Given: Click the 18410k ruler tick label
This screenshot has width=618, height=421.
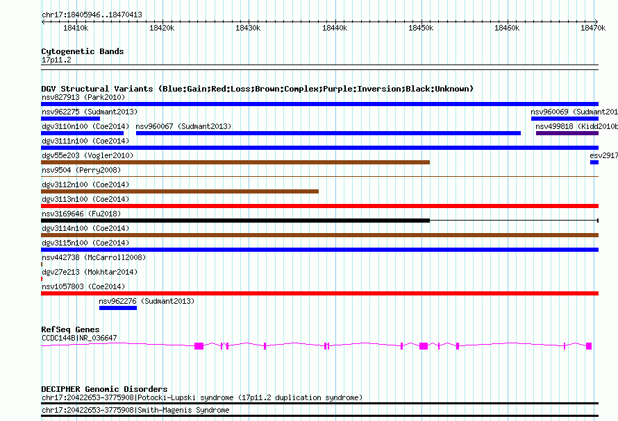Looking at the screenshot, I should pos(76,28).
